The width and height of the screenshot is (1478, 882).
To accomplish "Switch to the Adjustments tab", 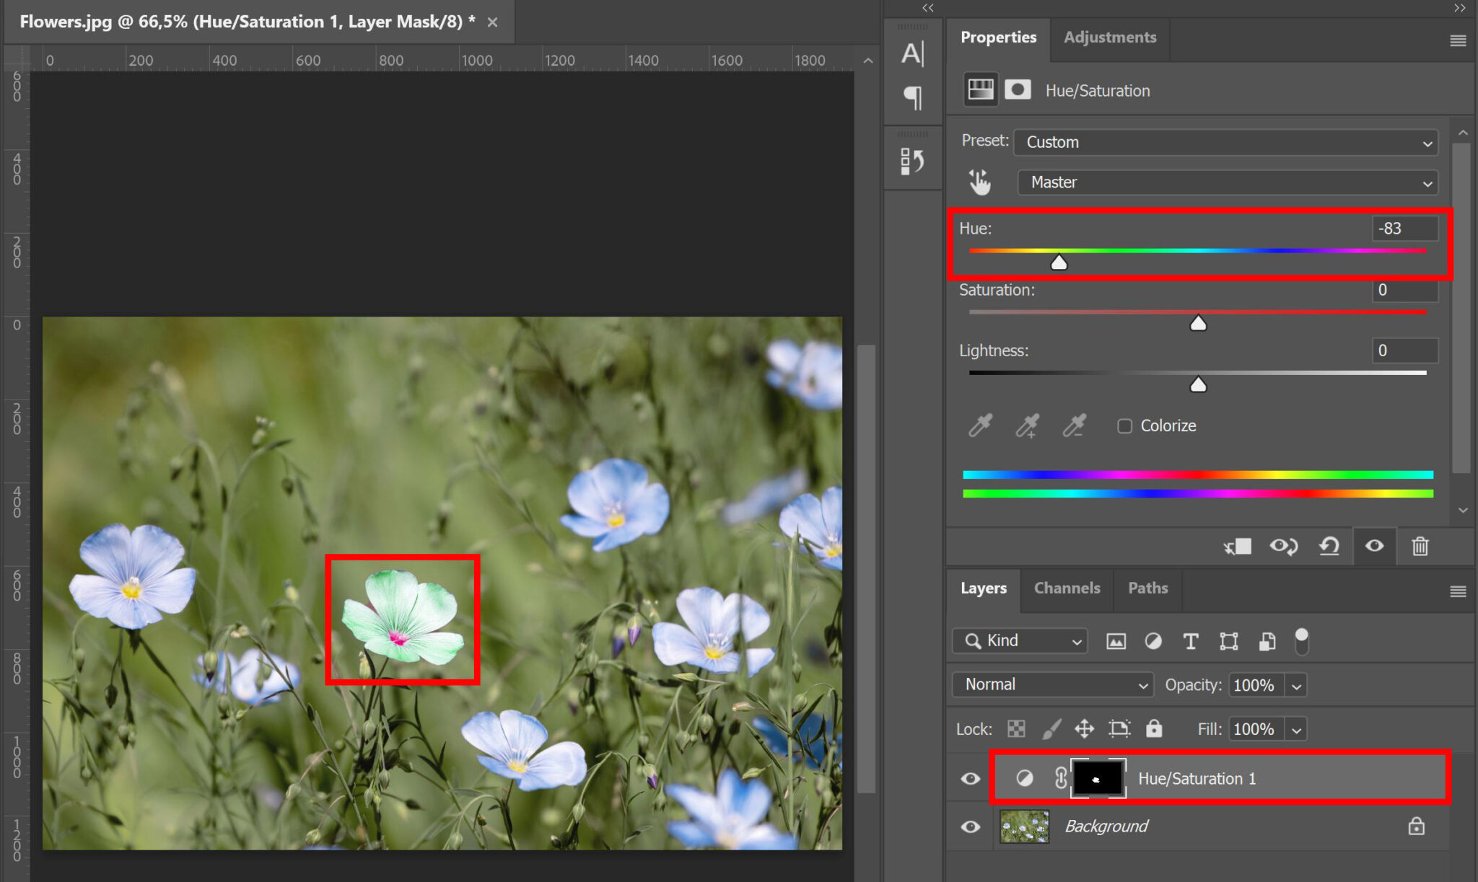I will (1108, 37).
